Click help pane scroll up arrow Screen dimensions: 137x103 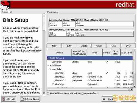click(x=44, y=15)
